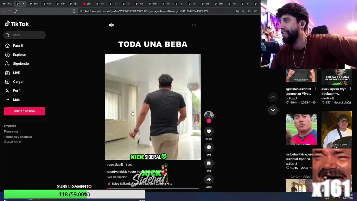Mute the video with speaker icon
Viewport: 357px width, 201px height.
(112, 25)
